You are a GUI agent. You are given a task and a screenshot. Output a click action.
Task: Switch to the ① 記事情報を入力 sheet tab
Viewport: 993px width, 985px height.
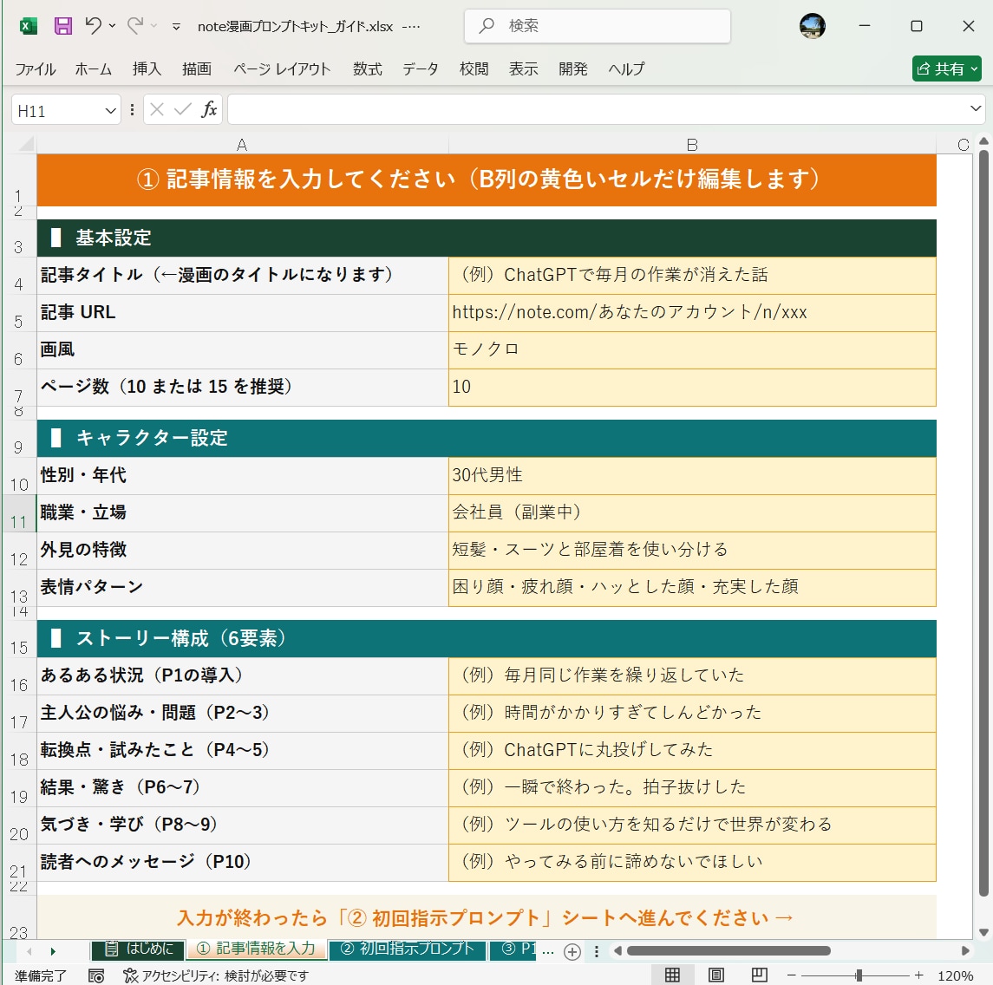257,949
